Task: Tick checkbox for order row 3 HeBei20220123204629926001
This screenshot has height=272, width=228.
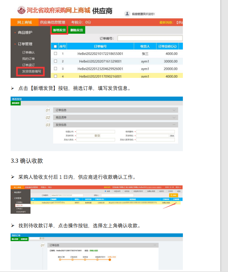Action: tap(55, 69)
